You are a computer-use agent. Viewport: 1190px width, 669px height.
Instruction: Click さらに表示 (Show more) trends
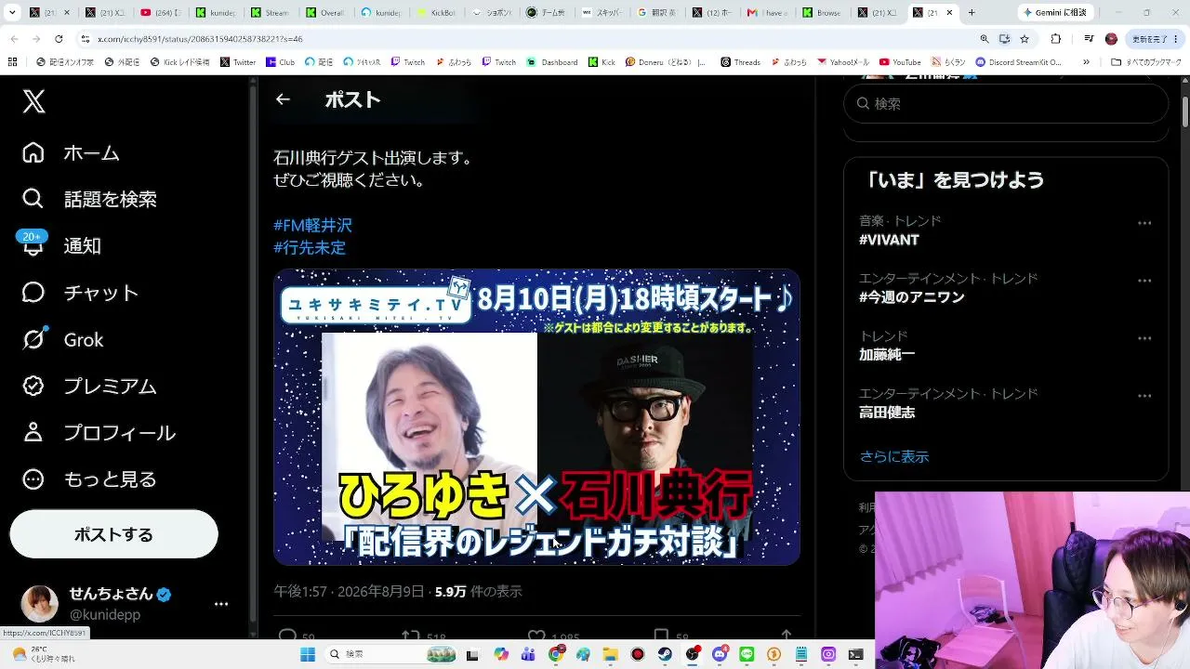pyautogui.click(x=894, y=456)
